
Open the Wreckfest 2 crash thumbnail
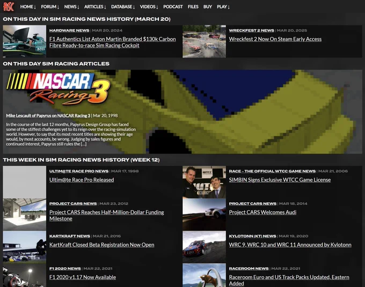(204, 41)
